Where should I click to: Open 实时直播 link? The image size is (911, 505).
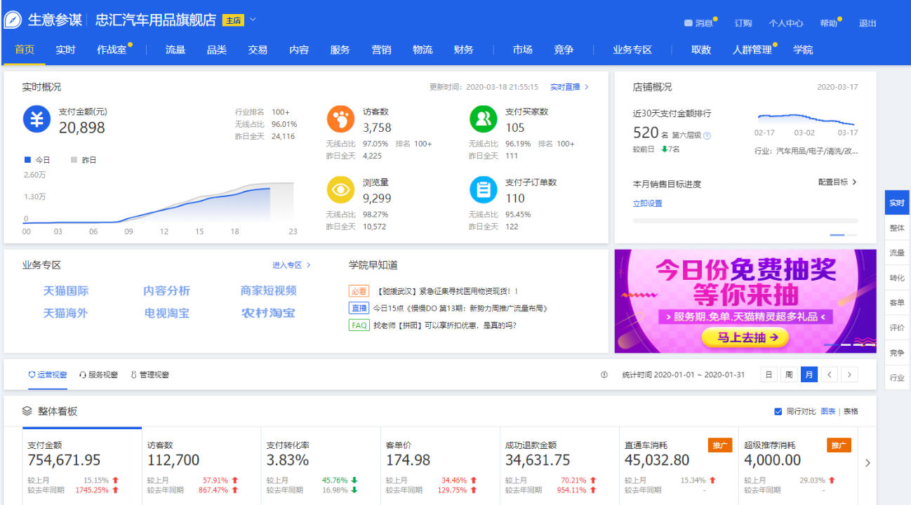click(569, 87)
